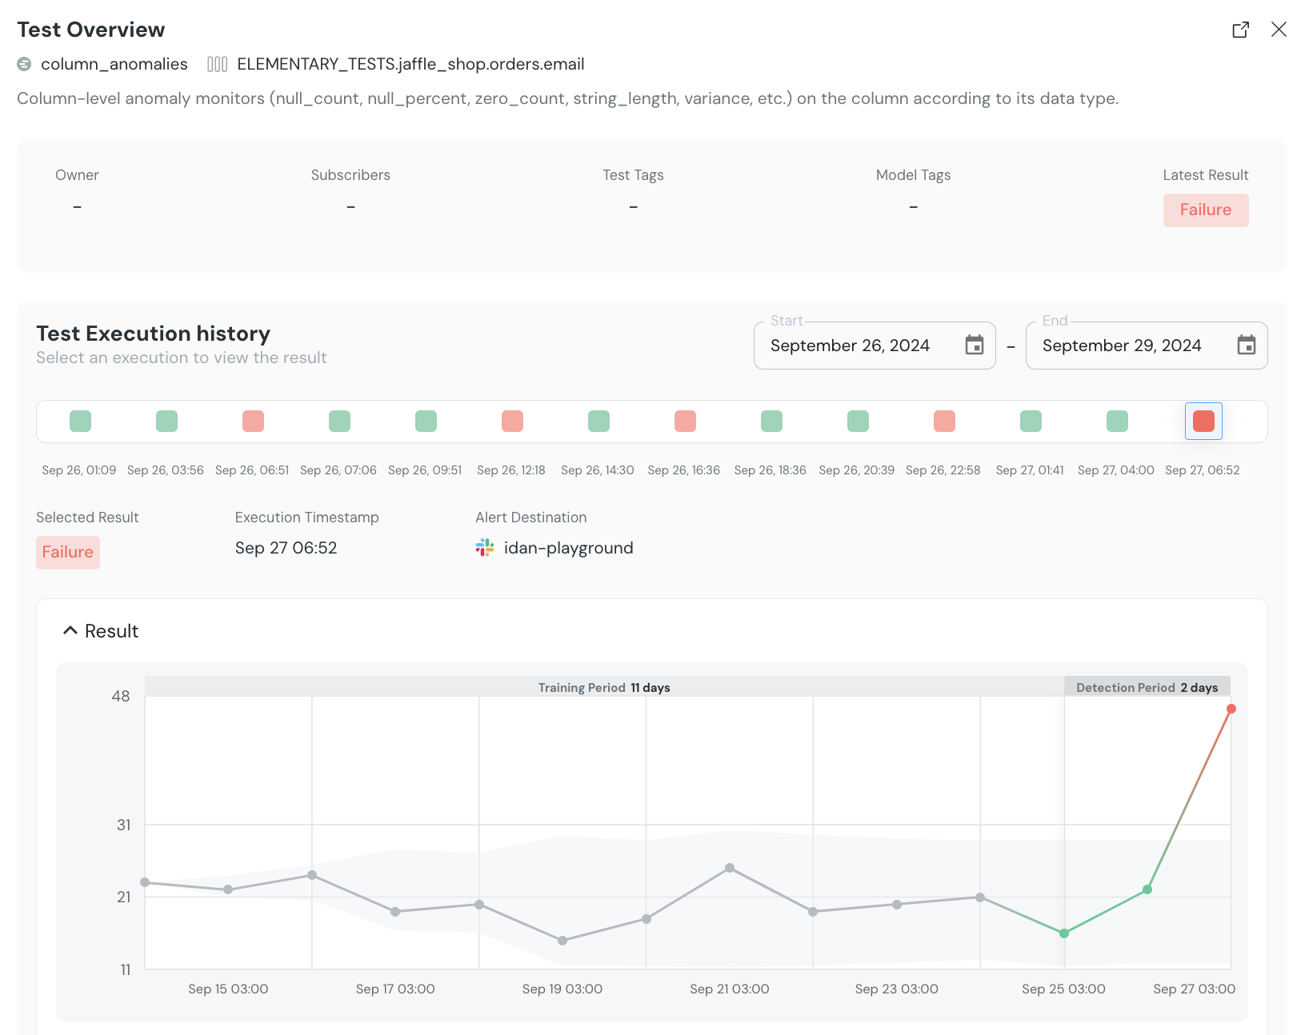Click the ELEMENTARY_TESTS.jaffle_shop.orders.email column path
The width and height of the screenshot is (1309, 1035).
410,64
